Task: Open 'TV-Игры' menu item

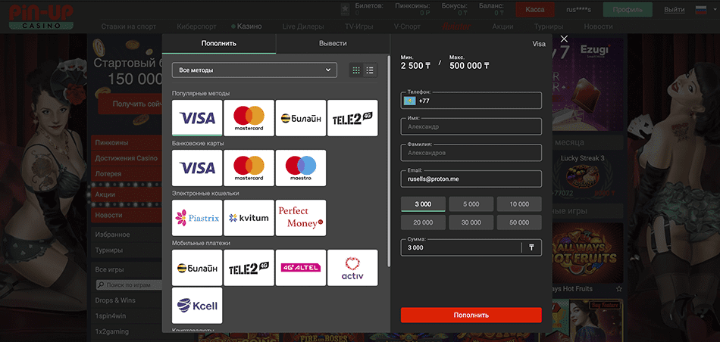Action: point(359,26)
